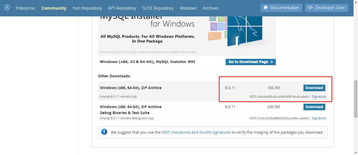
Task: Click the "(mysql-8.0.11-winx64.zip)" file name
Action: point(118,96)
